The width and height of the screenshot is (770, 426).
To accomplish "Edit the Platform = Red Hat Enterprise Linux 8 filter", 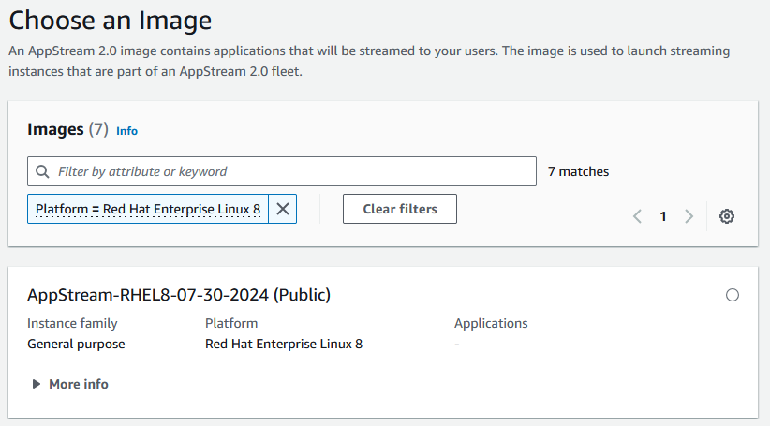I will (x=148, y=209).
